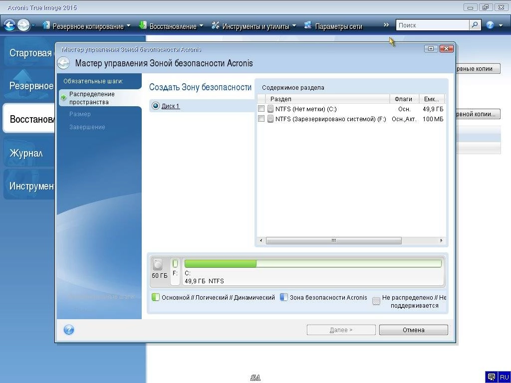The height and width of the screenshot is (383, 511).
Task: Open the Восстановление menu
Action: tap(173, 26)
